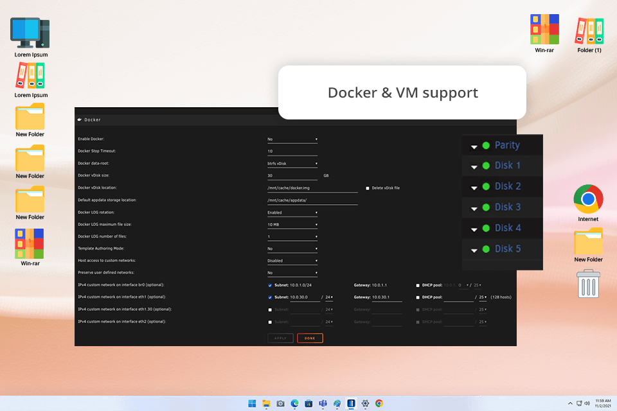617x411 pixels.
Task: Open the volume control in system tray
Action: [x=587, y=403]
